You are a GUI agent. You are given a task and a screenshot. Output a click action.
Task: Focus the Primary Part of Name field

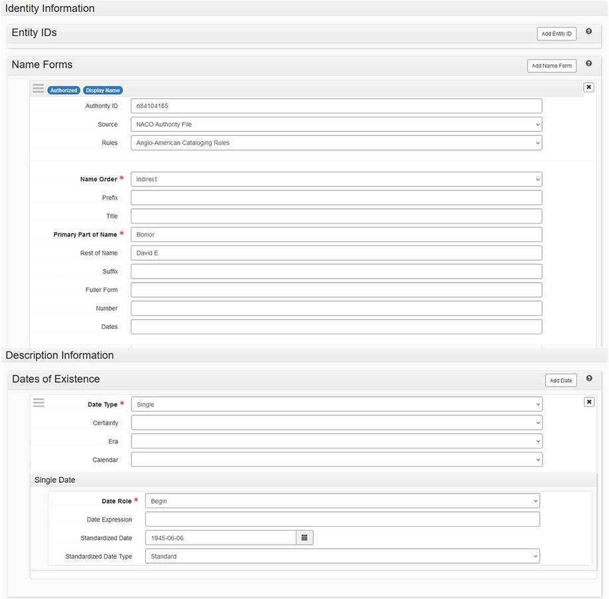[336, 235]
